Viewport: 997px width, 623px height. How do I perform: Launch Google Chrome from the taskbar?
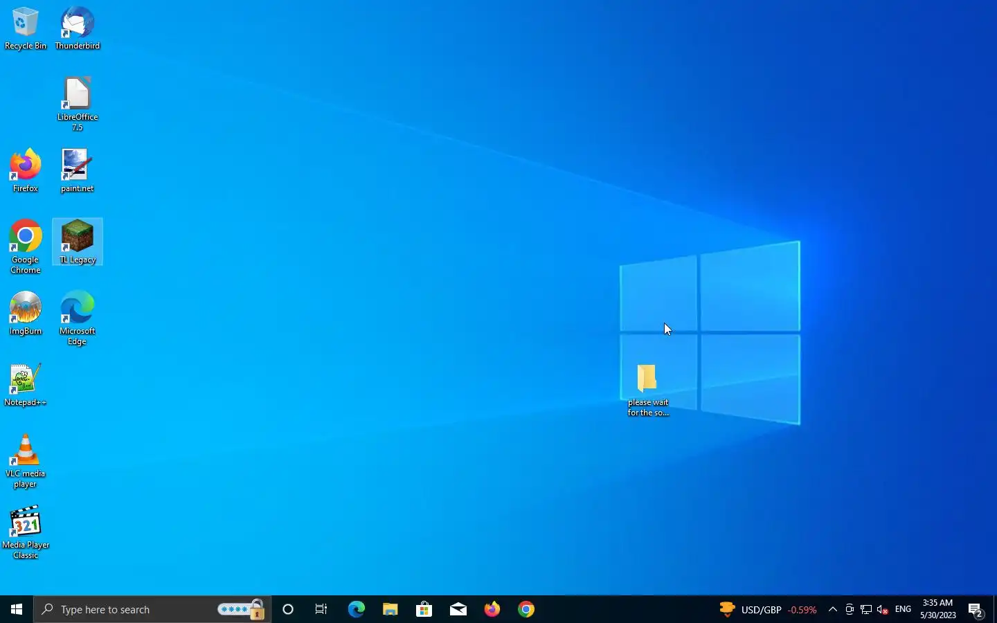point(526,609)
